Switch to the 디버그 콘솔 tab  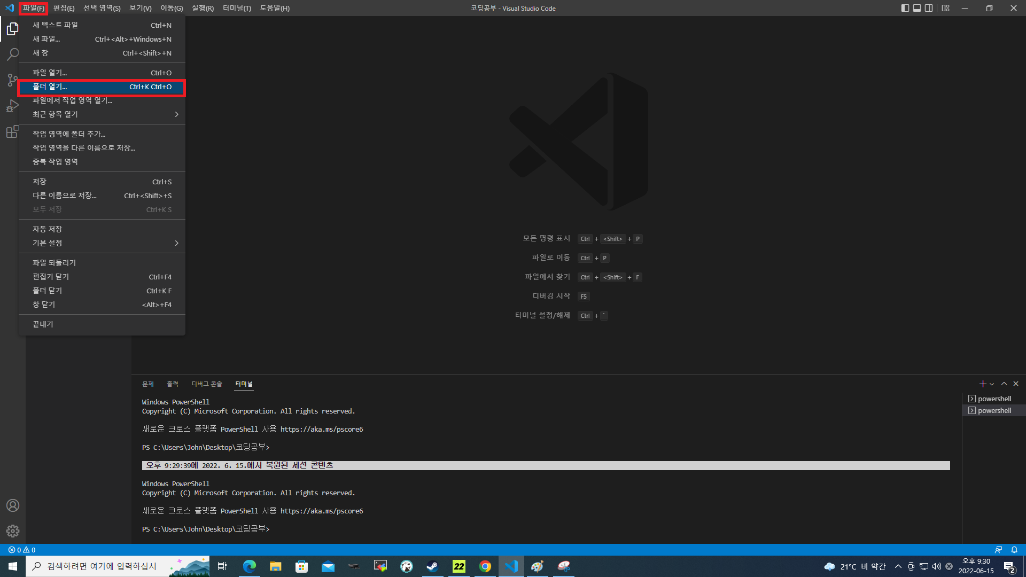[x=206, y=384]
